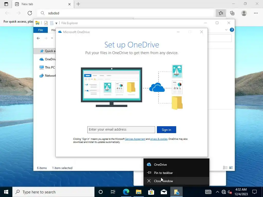Select This PC in navigation pane
The height and width of the screenshot is (197, 263).
[47, 67]
